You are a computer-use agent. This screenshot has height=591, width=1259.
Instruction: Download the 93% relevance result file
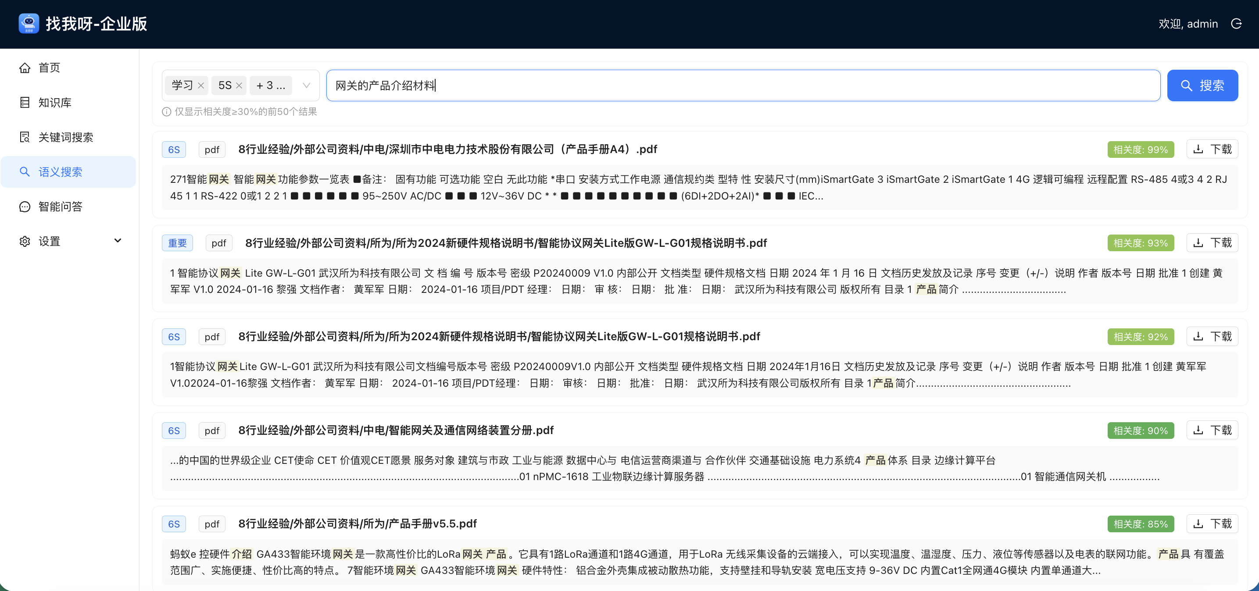(1212, 243)
